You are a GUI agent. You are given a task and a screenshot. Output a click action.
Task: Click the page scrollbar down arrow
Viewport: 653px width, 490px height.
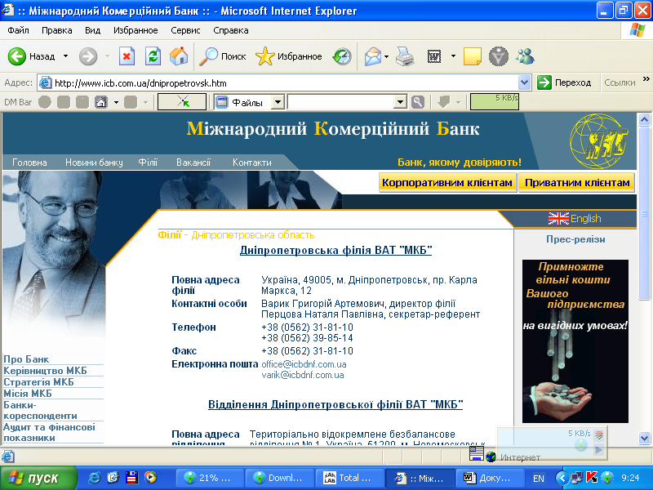(644, 438)
